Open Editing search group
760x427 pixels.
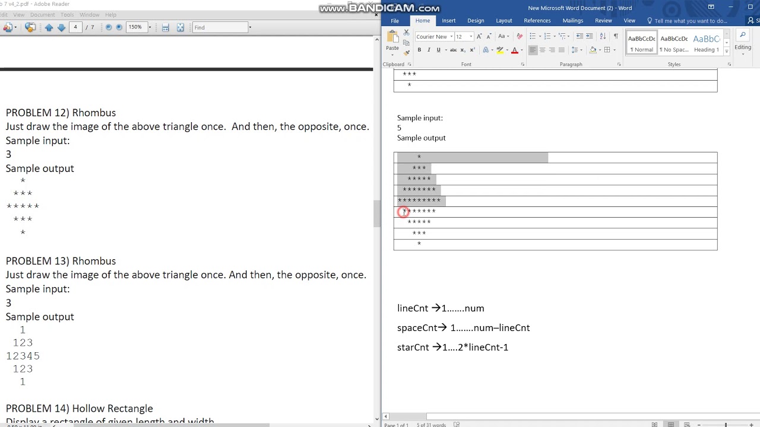tap(743, 43)
